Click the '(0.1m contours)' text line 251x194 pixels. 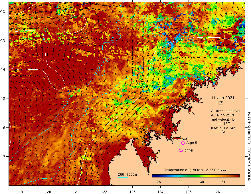tap(223, 115)
